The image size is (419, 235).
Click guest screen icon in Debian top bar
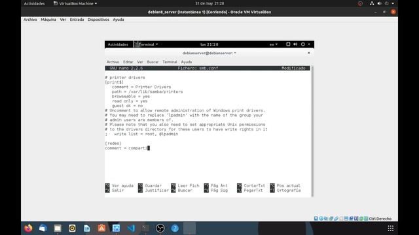click(288, 44)
